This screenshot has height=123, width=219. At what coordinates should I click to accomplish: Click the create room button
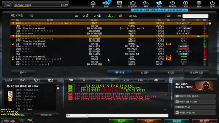point(145,72)
